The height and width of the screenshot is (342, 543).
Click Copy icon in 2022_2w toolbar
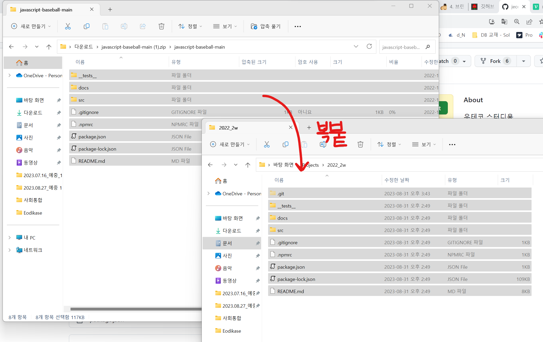(286, 144)
